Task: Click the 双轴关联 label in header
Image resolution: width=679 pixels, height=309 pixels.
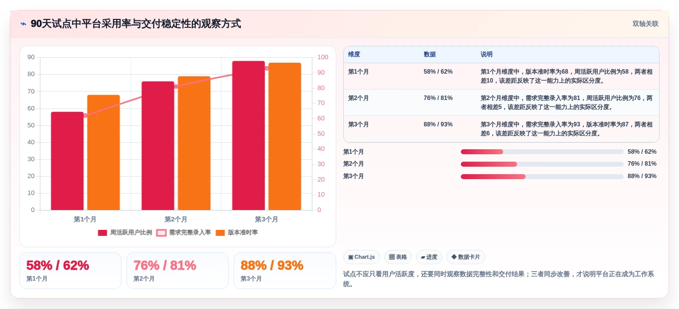Action: 645,24
